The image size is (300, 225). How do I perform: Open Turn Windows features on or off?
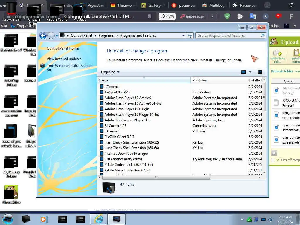69,68
